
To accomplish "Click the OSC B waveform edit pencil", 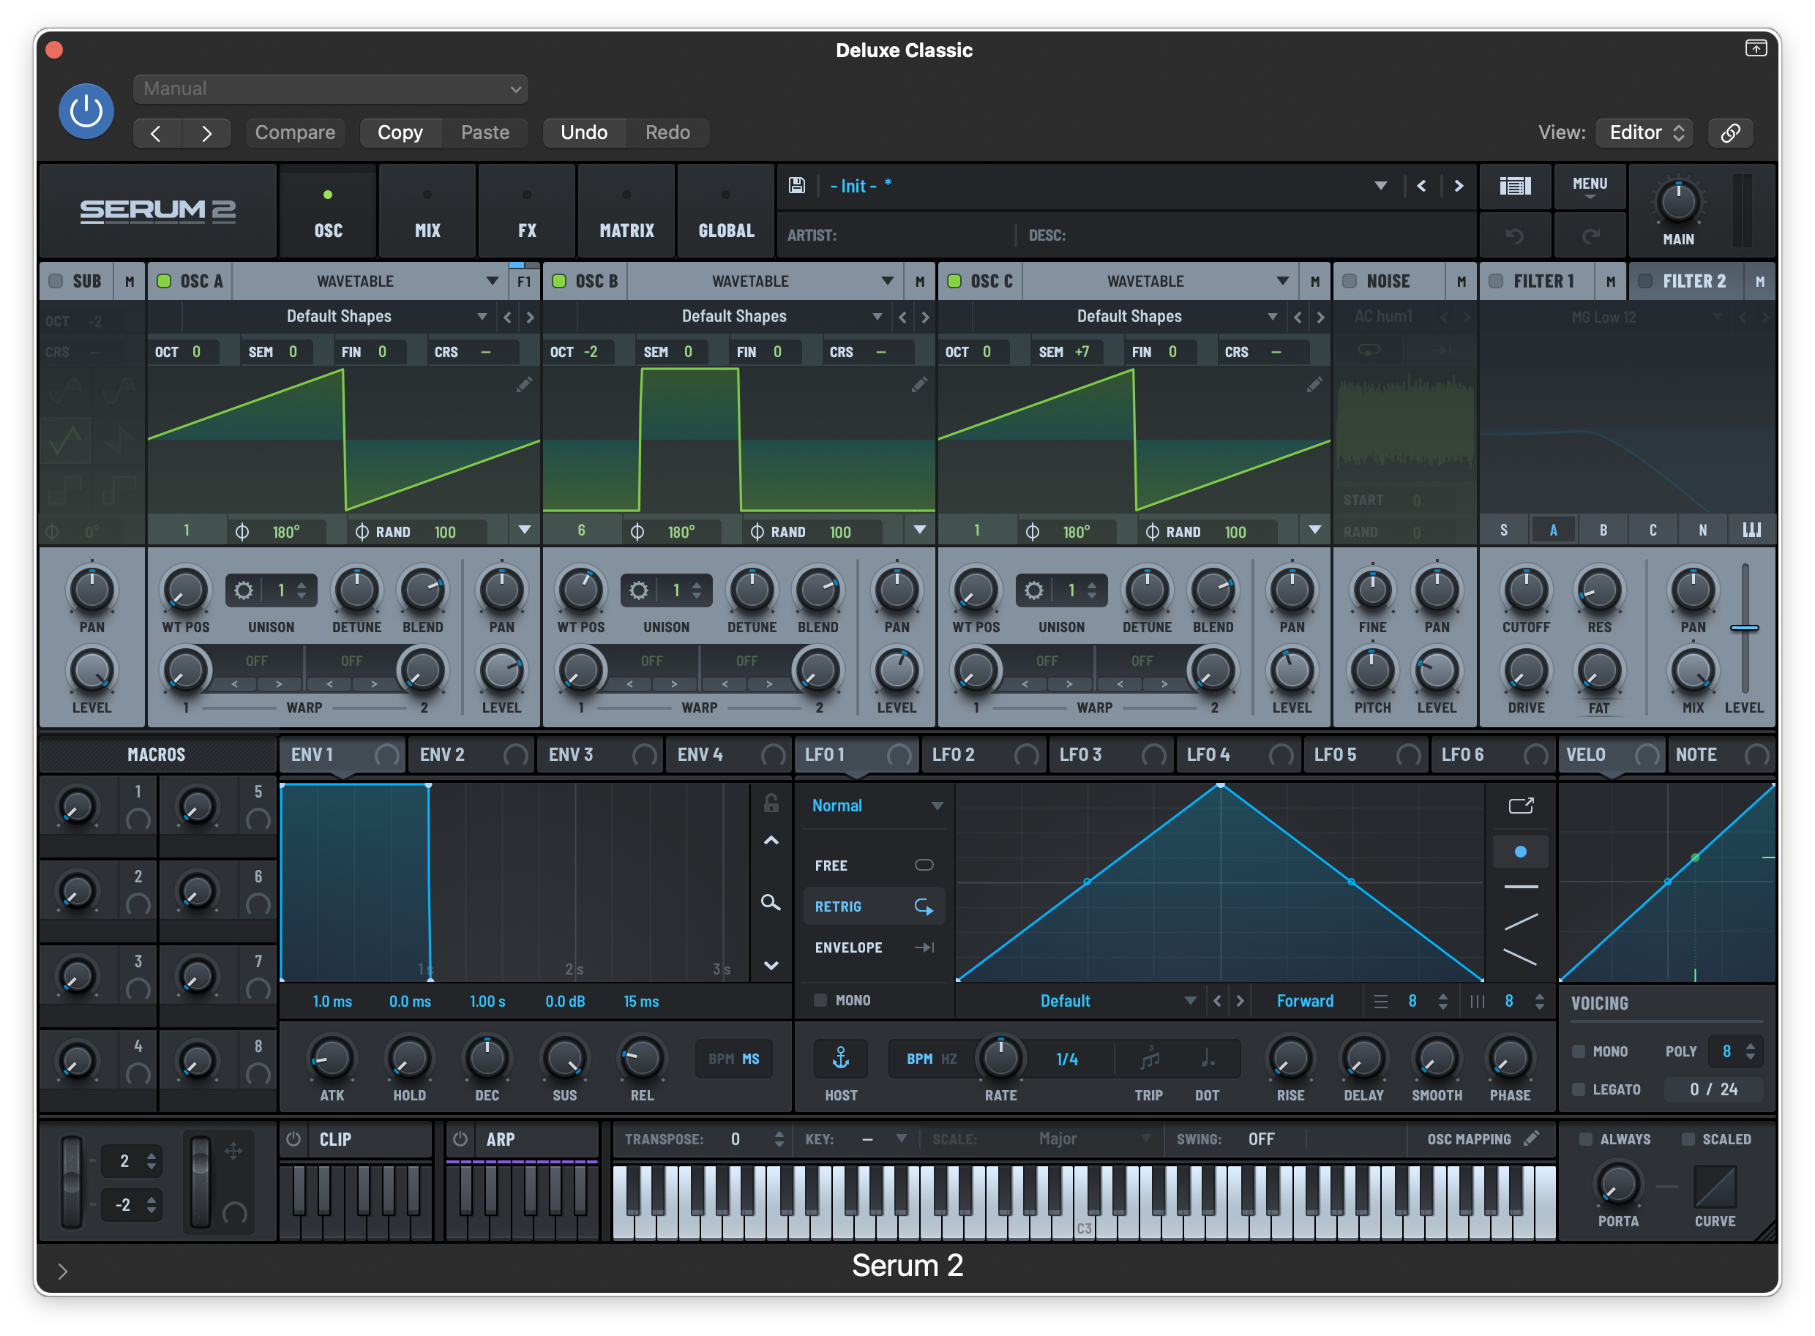I will tap(920, 384).
